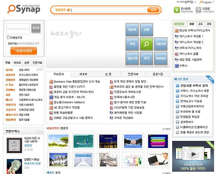Viewport: 218px width, 174px height.
Task: Open the blue 서식 tile in banner
Action: 132,44
